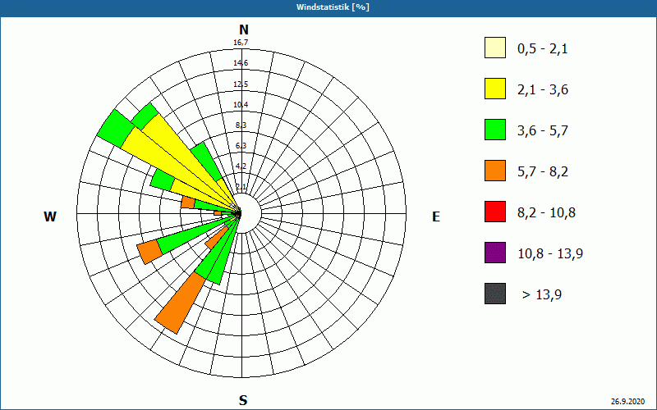The height and width of the screenshot is (410, 657).
Task: Click the 6,3 ring value label
Action: [241, 146]
